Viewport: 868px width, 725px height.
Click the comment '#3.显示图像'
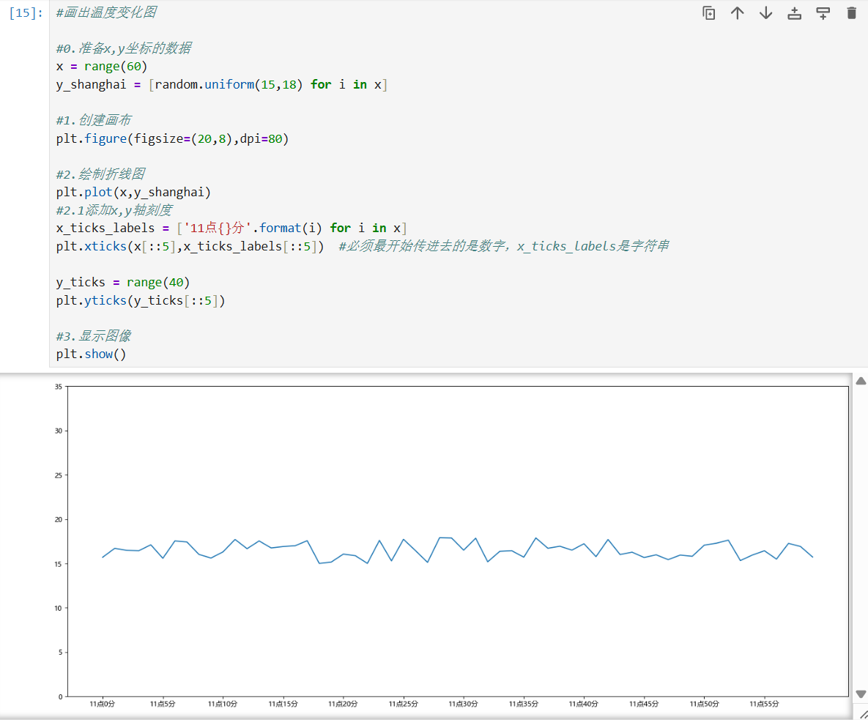point(94,336)
